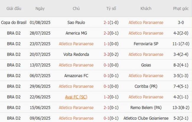Click the Giải đấu column header
This screenshot has width=192, height=122.
pos(14,9)
